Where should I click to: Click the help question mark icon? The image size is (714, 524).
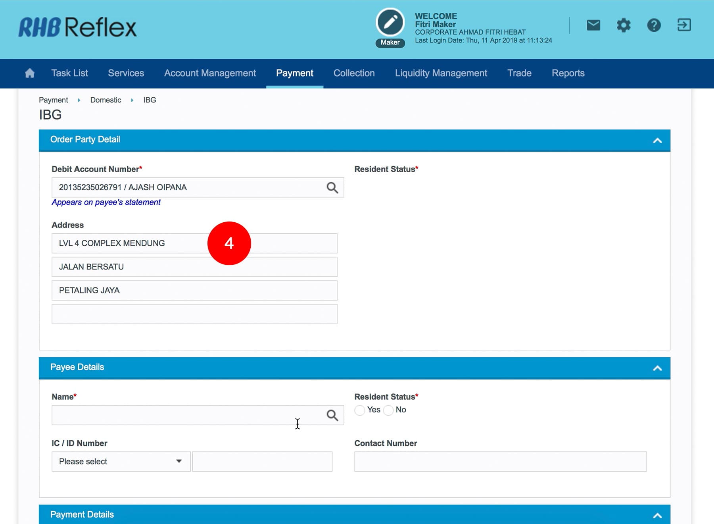click(x=654, y=25)
